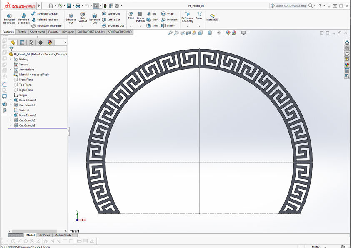Image resolution: width=351 pixels, height=248 pixels.
Task: Apply the Shell feature
Action: [x=153, y=26]
